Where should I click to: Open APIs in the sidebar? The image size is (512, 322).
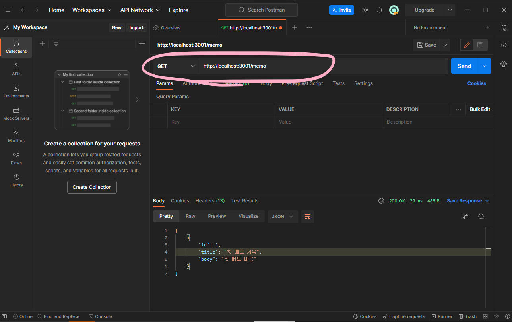coord(16,69)
